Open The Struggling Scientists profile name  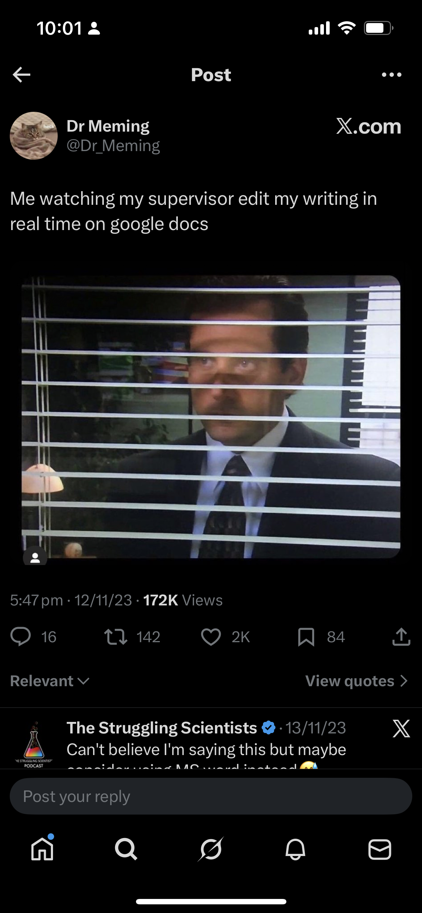click(162, 728)
